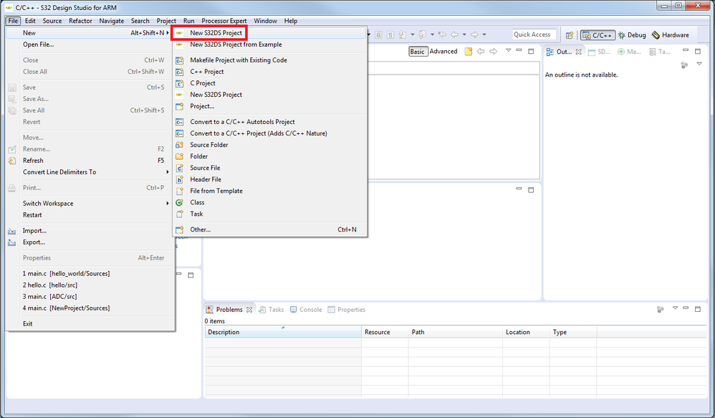Viewport: 715px width, 418px height.
Task: Click the sticky note icon next to Advanced
Action: [x=469, y=52]
